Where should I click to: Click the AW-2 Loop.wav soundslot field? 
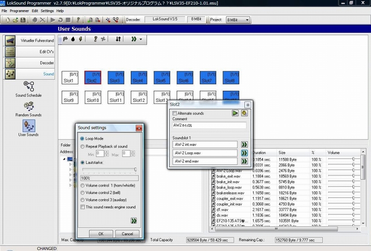(205, 153)
